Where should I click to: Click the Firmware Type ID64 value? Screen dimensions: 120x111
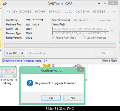pyautogui.click(x=29, y=34)
